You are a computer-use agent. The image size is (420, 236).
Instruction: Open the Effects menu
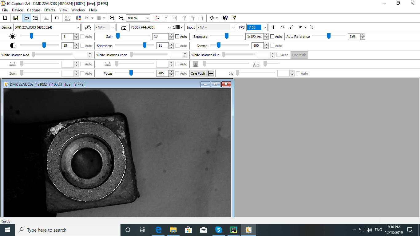pyautogui.click(x=50, y=10)
